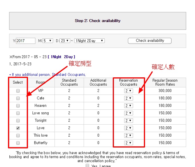The image size is (195, 167).
Task: Open Cafe reservation occupants dropdown
Action: coord(128,98)
